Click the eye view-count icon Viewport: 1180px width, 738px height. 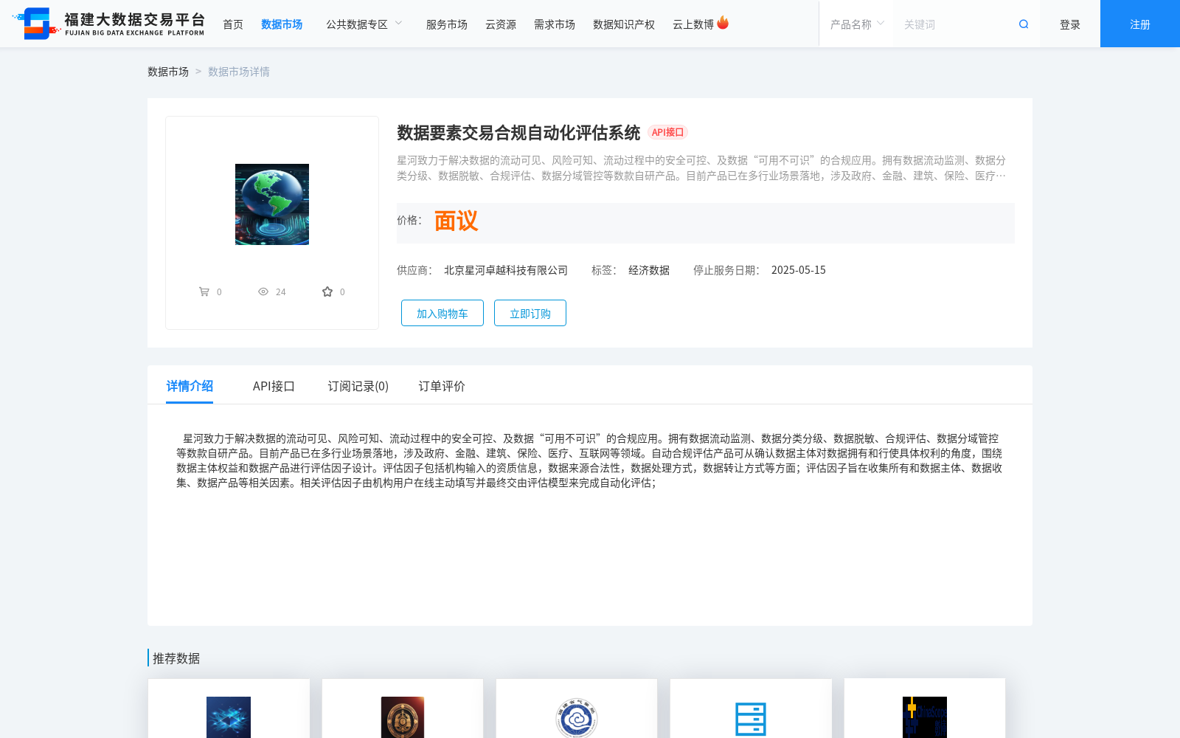coord(263,292)
